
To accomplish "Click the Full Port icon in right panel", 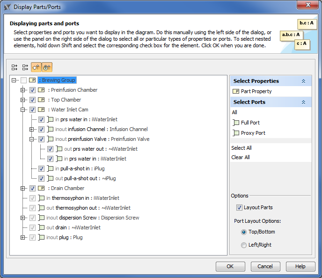I will [236, 123].
